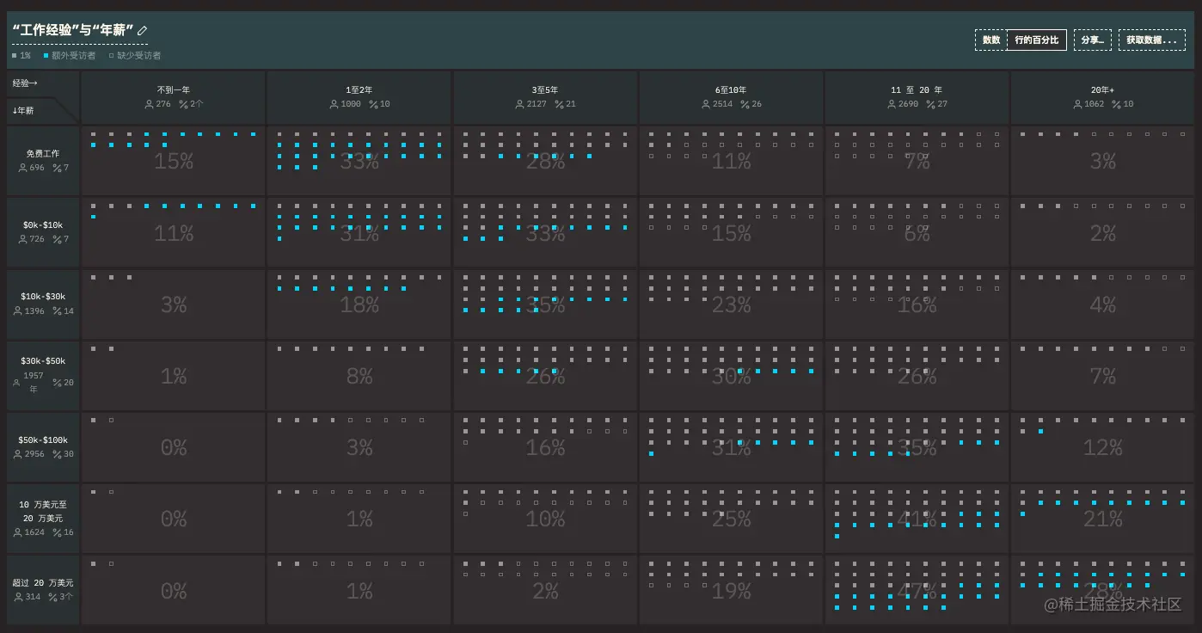Image resolution: width=1202 pixels, height=633 pixels.
Task: Click the 30% cell in the $30k-$50k row
Action: (x=731, y=376)
